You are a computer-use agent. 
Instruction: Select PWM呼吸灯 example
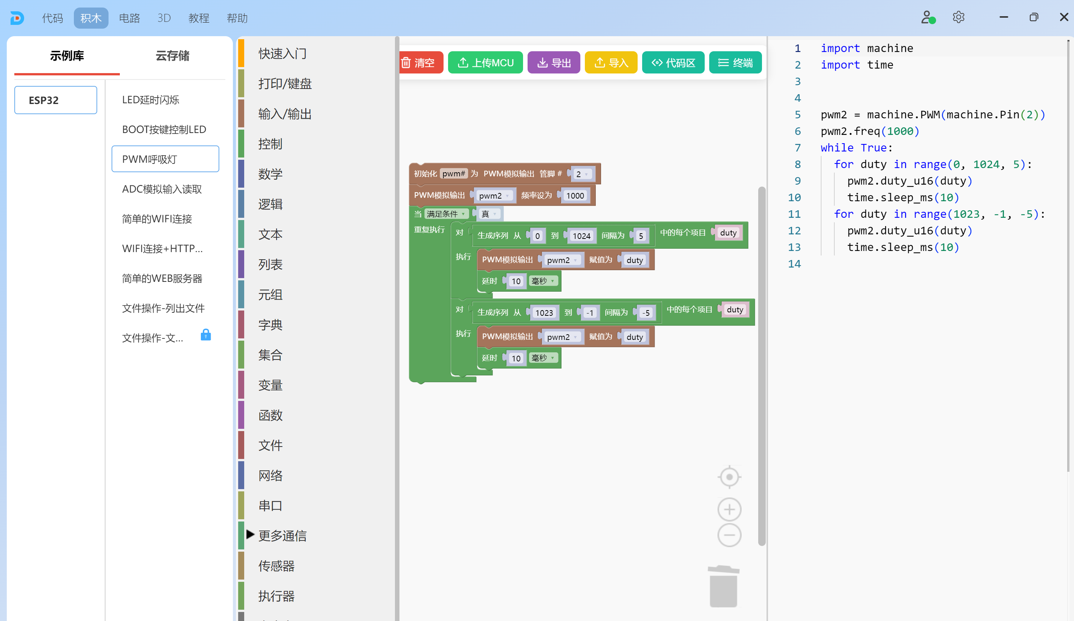(165, 159)
